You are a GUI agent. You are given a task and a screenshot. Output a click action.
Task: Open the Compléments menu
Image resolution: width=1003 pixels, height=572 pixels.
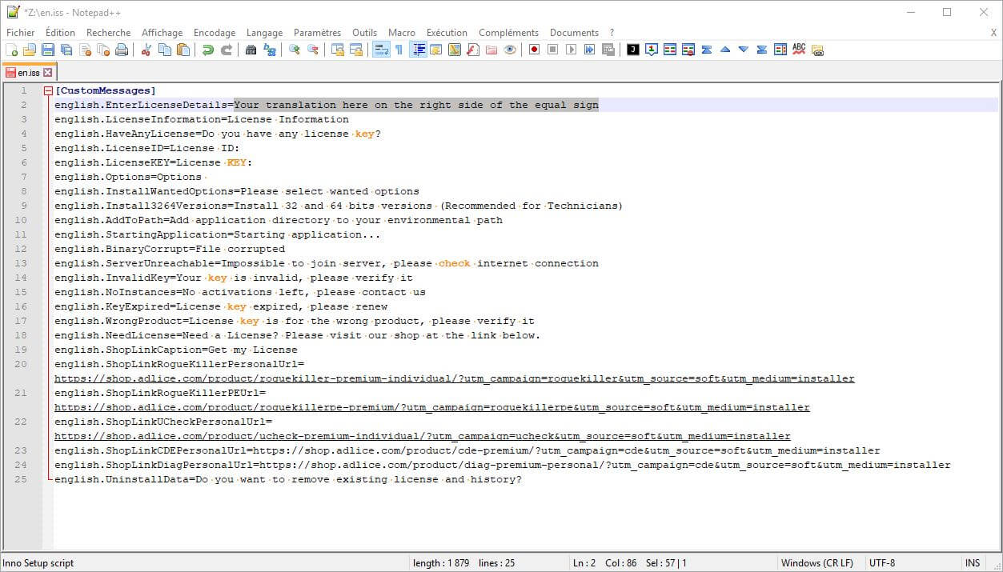point(508,33)
